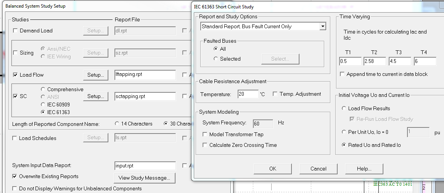444x193 pixels.
Task: Open Help for the Short Circuit Study
Action: 364,169
